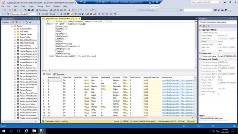This screenshot has height=134, width=238.
Task: Open the File menu
Action: 3,6
